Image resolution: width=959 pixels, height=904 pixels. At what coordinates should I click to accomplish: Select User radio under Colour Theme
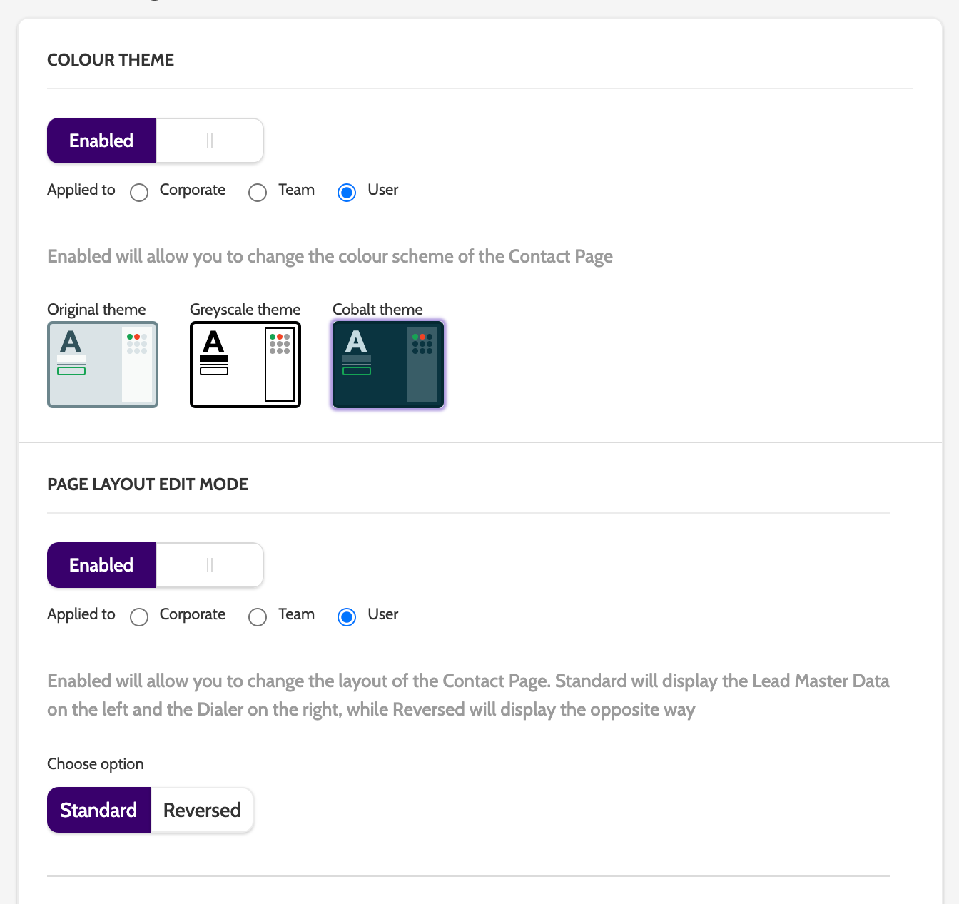[x=347, y=193]
